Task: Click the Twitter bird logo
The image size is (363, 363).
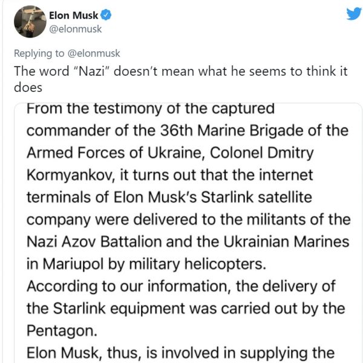Action: point(354,14)
